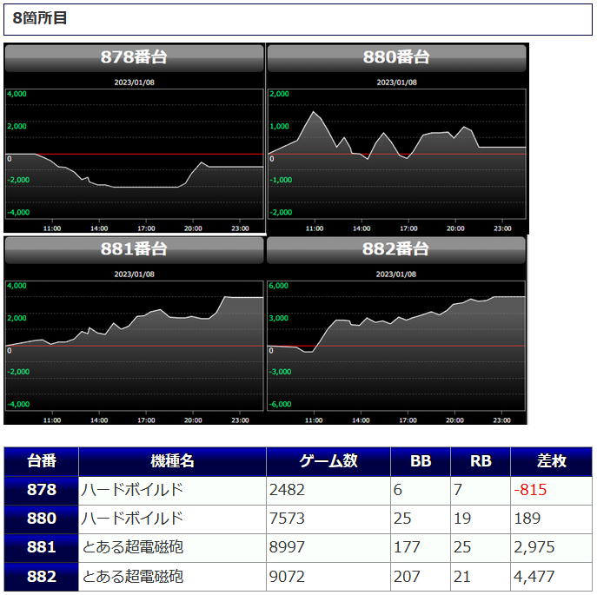Viewport: 597px width, 595px height.
Task: Click game count 2482
Action: pyautogui.click(x=287, y=490)
